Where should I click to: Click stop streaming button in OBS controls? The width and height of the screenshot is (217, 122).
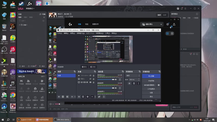point(151,76)
